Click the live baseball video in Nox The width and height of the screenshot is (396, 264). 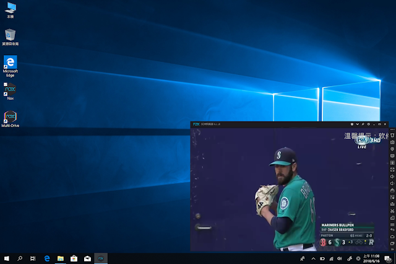click(x=290, y=190)
